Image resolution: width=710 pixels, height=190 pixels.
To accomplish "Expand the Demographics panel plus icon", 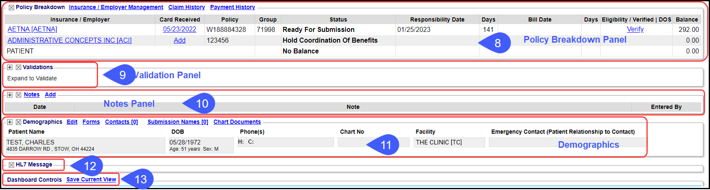I will pos(10,122).
